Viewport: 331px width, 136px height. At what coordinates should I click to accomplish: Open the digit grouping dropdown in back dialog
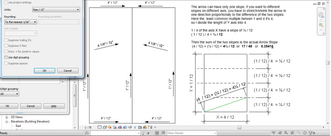pos(10,94)
